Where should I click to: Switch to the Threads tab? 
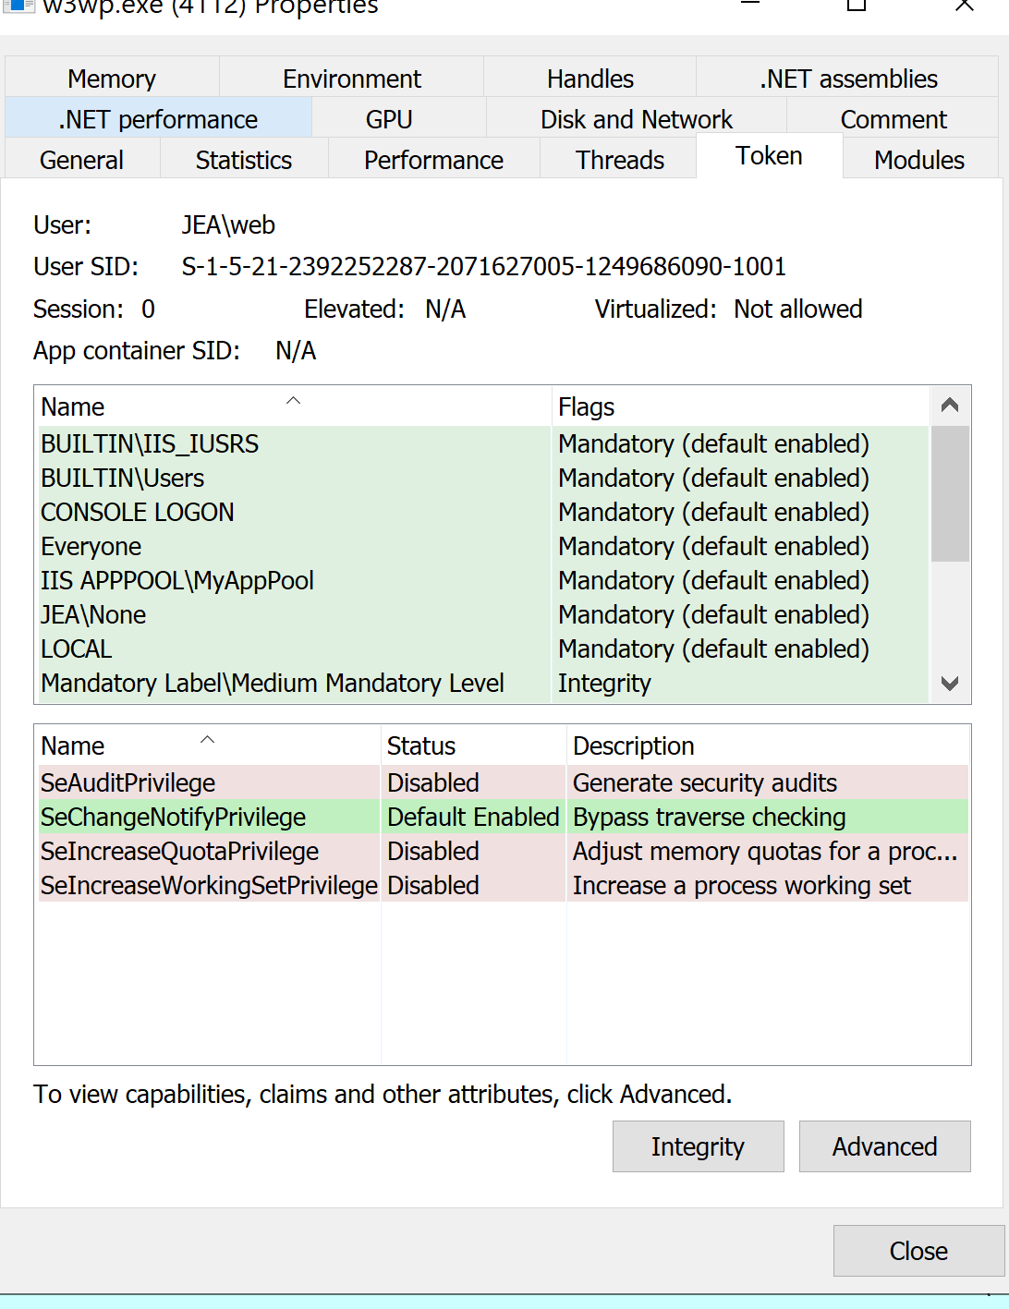coord(618,159)
